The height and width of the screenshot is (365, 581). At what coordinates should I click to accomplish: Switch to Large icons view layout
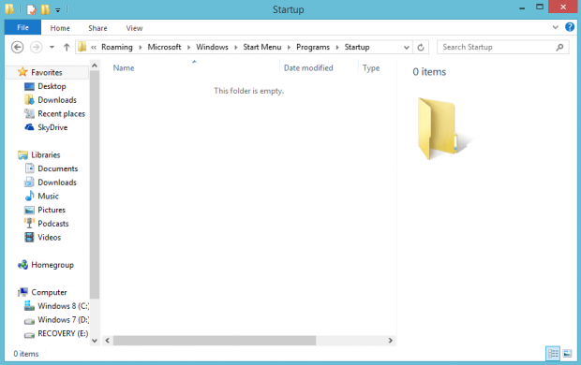[x=567, y=354]
